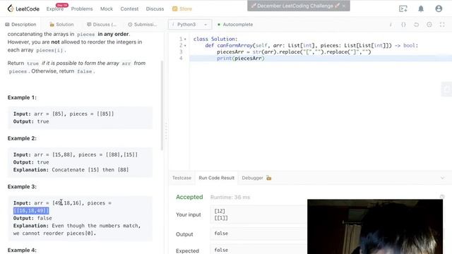Open the Python3 language dropdown
This screenshot has width=452, height=254.
(x=190, y=25)
